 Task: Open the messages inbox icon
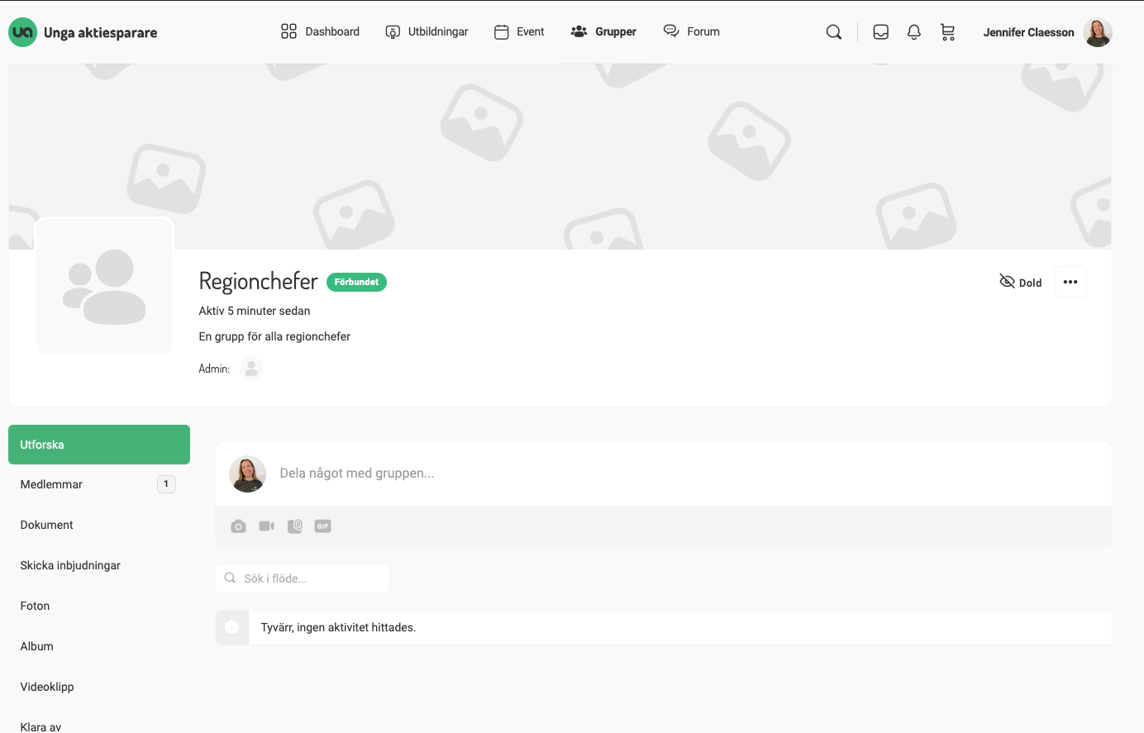881,32
